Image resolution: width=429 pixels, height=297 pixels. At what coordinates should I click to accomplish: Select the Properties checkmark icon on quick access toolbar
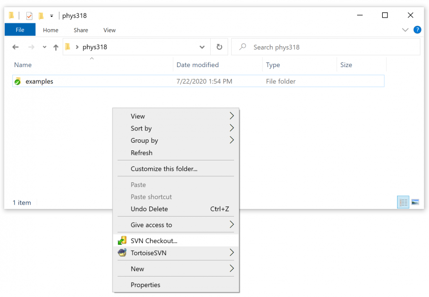coord(29,15)
